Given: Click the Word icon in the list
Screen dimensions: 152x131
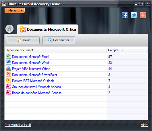Looking at the screenshot, I should (8, 62).
